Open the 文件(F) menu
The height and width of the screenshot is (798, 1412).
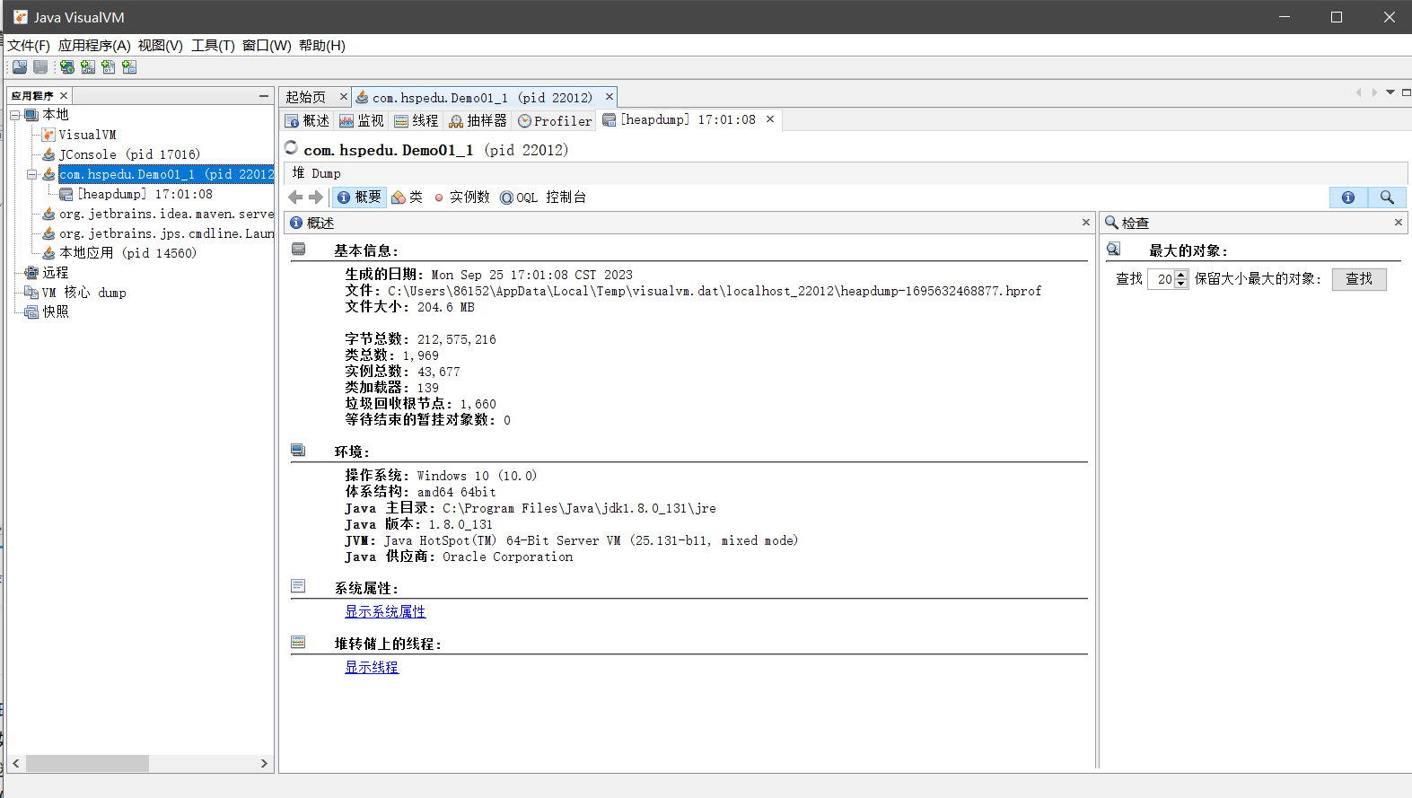29,45
